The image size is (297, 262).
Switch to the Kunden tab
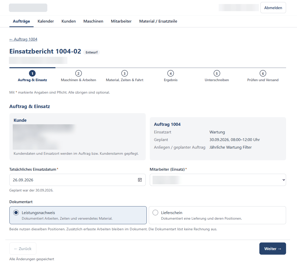point(69,21)
